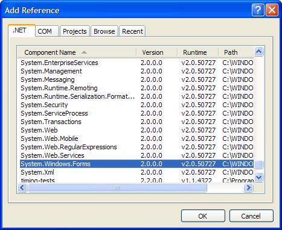
Task: Sort by the Runtime column header
Action: (x=197, y=52)
